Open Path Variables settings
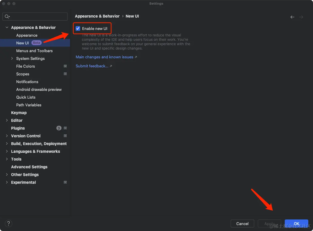 29,105
